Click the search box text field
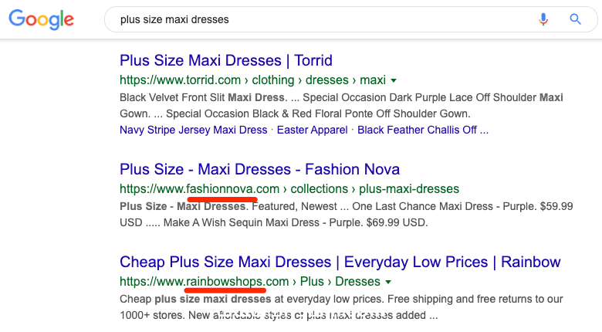602x332 pixels. pyautogui.click(x=309, y=19)
